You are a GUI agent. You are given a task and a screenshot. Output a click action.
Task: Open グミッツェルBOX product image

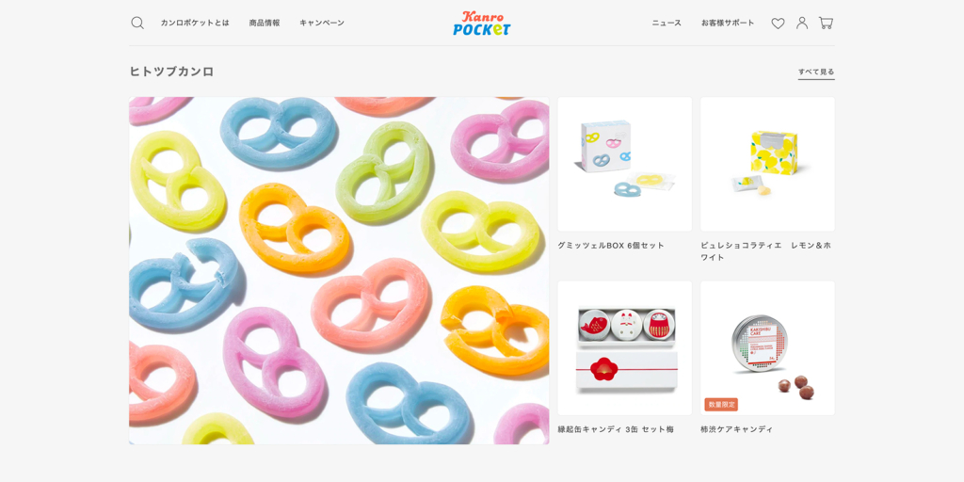(x=625, y=164)
